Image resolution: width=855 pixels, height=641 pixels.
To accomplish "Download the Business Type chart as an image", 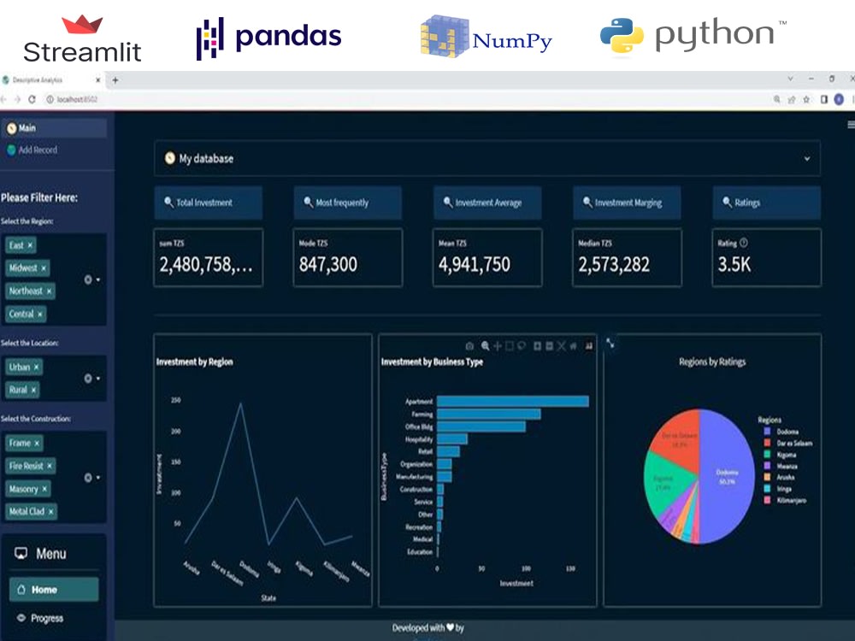I will point(469,346).
